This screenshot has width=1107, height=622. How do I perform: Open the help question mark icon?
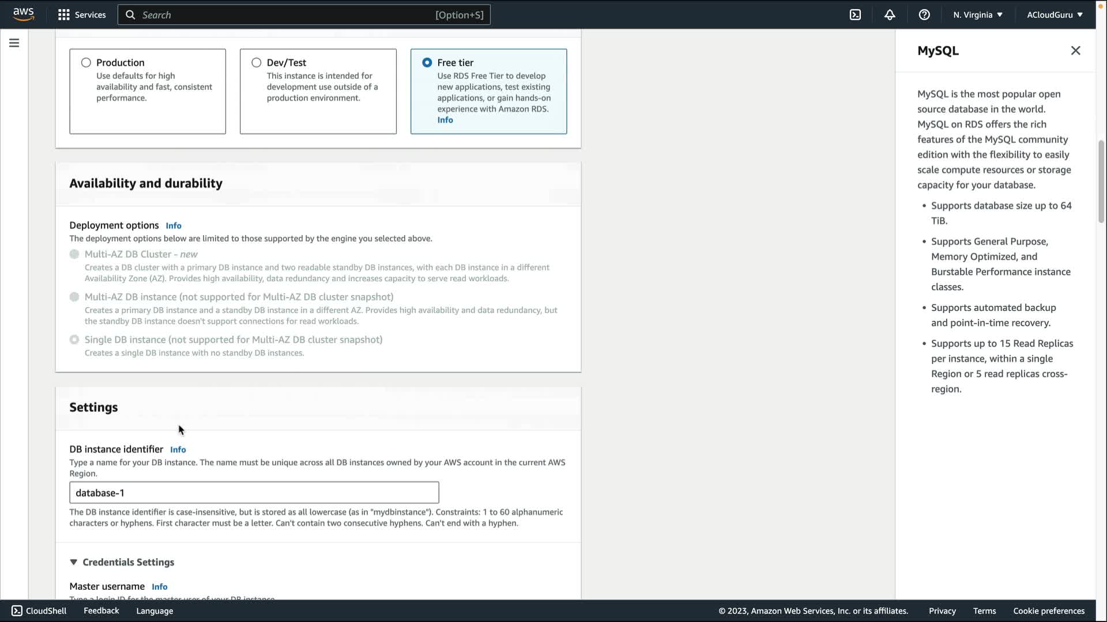[924, 15]
